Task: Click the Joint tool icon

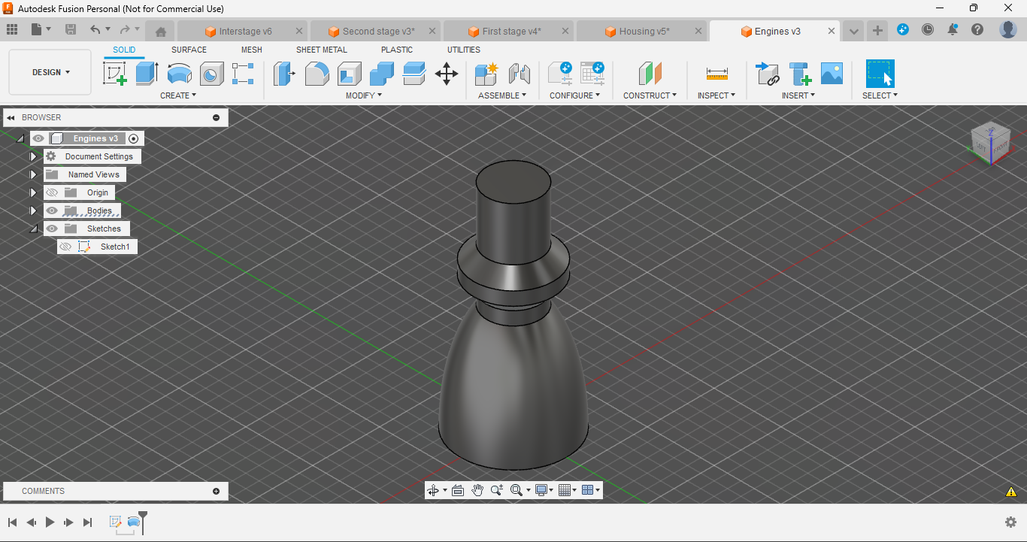Action: click(519, 74)
